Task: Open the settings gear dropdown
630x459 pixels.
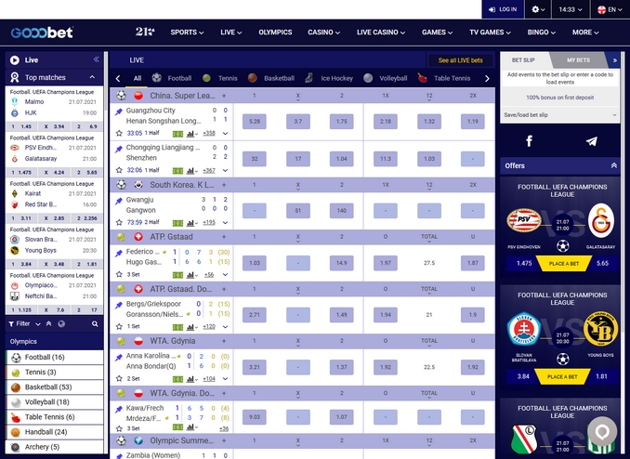Action: point(538,9)
